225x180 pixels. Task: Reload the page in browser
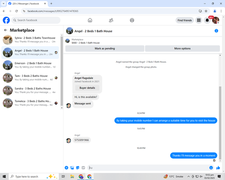[17, 11]
